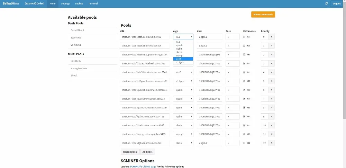Open algo dropdown for skein.mine.zpool pool

[x=183, y=125]
